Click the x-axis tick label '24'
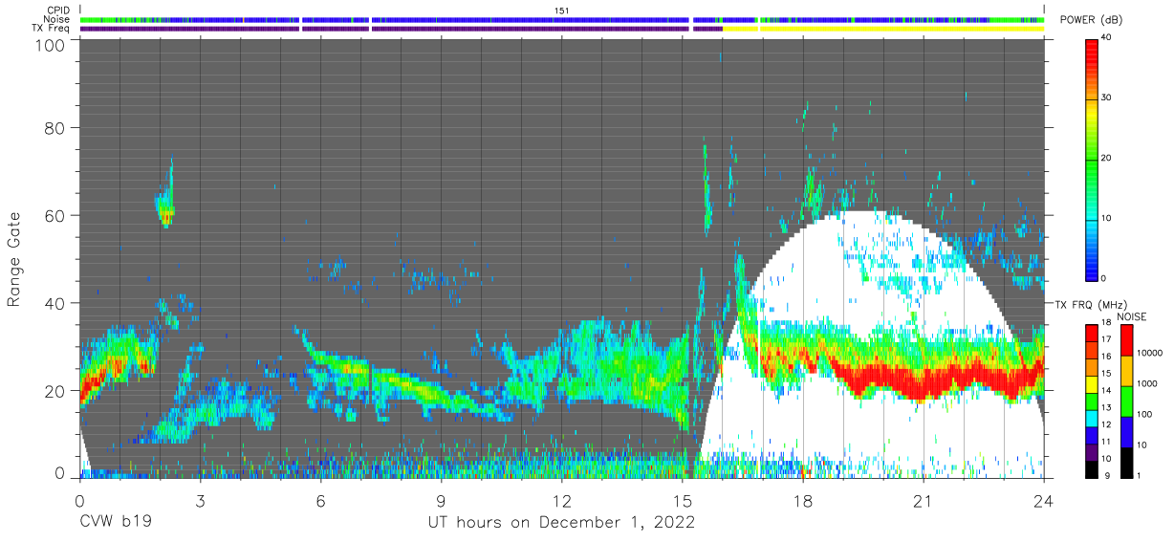Image resolution: width=1174 pixels, height=542 pixels. pyautogui.click(x=1044, y=499)
